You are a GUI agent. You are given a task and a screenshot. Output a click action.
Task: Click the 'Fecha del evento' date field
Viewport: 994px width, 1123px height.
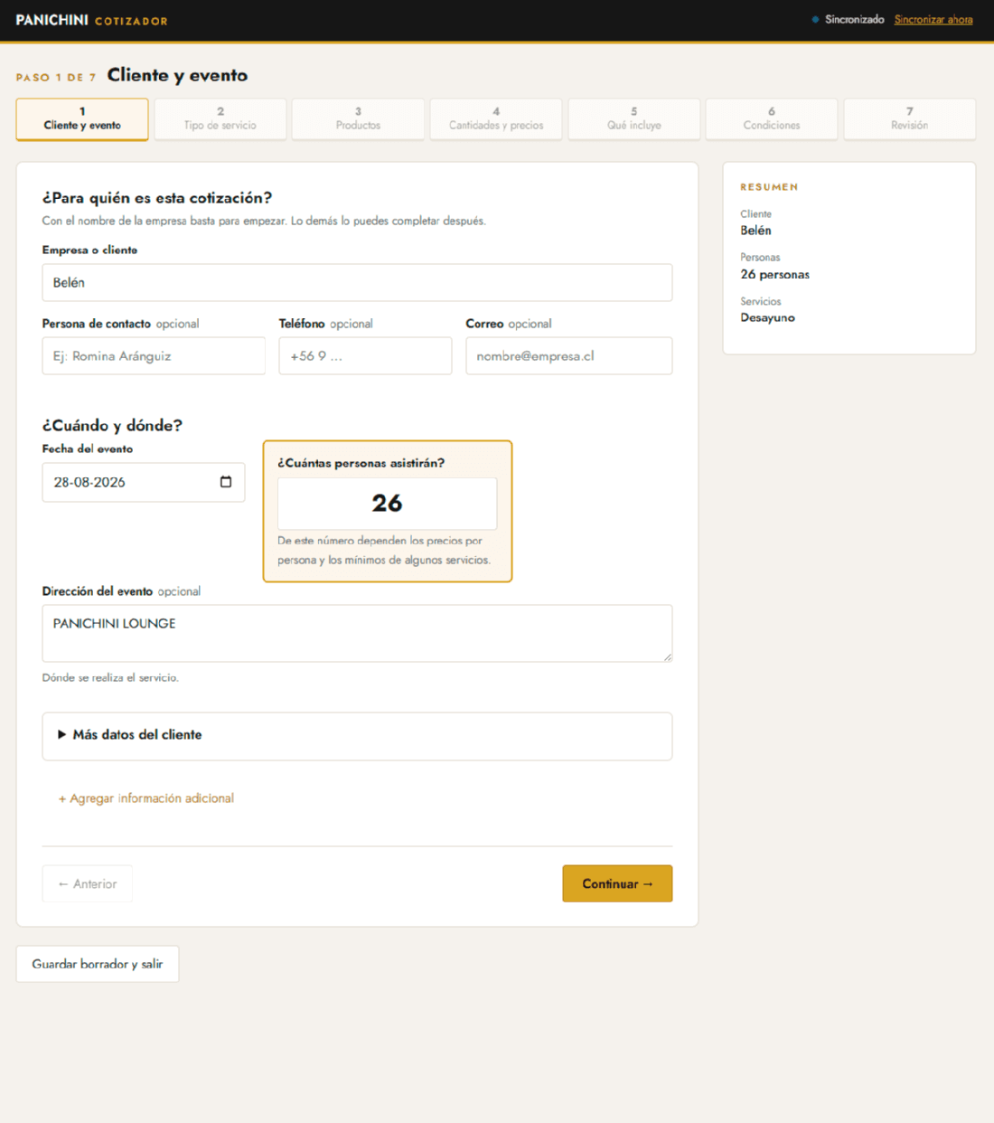click(144, 482)
